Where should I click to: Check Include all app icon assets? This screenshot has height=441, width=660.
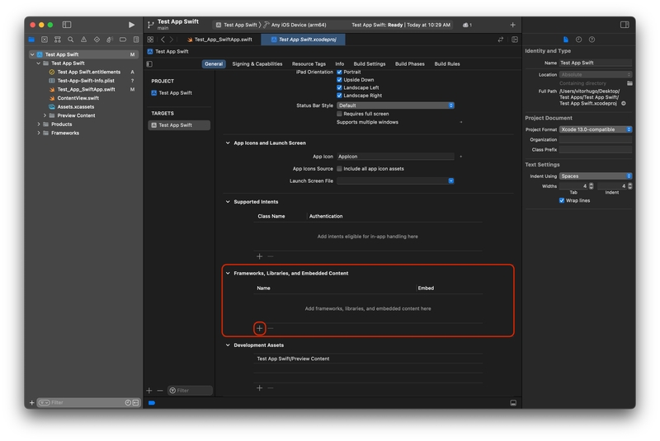[x=339, y=168]
